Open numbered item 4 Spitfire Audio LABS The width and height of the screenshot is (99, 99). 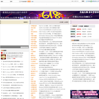(13, 67)
